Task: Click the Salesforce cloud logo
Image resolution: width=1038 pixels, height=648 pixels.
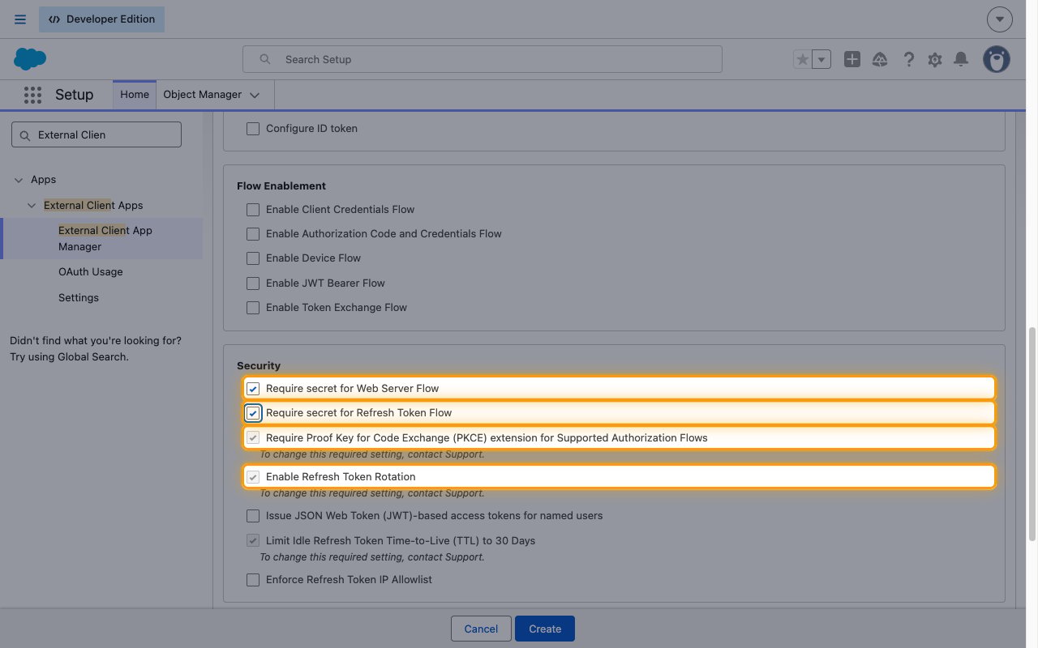Action: click(x=30, y=59)
